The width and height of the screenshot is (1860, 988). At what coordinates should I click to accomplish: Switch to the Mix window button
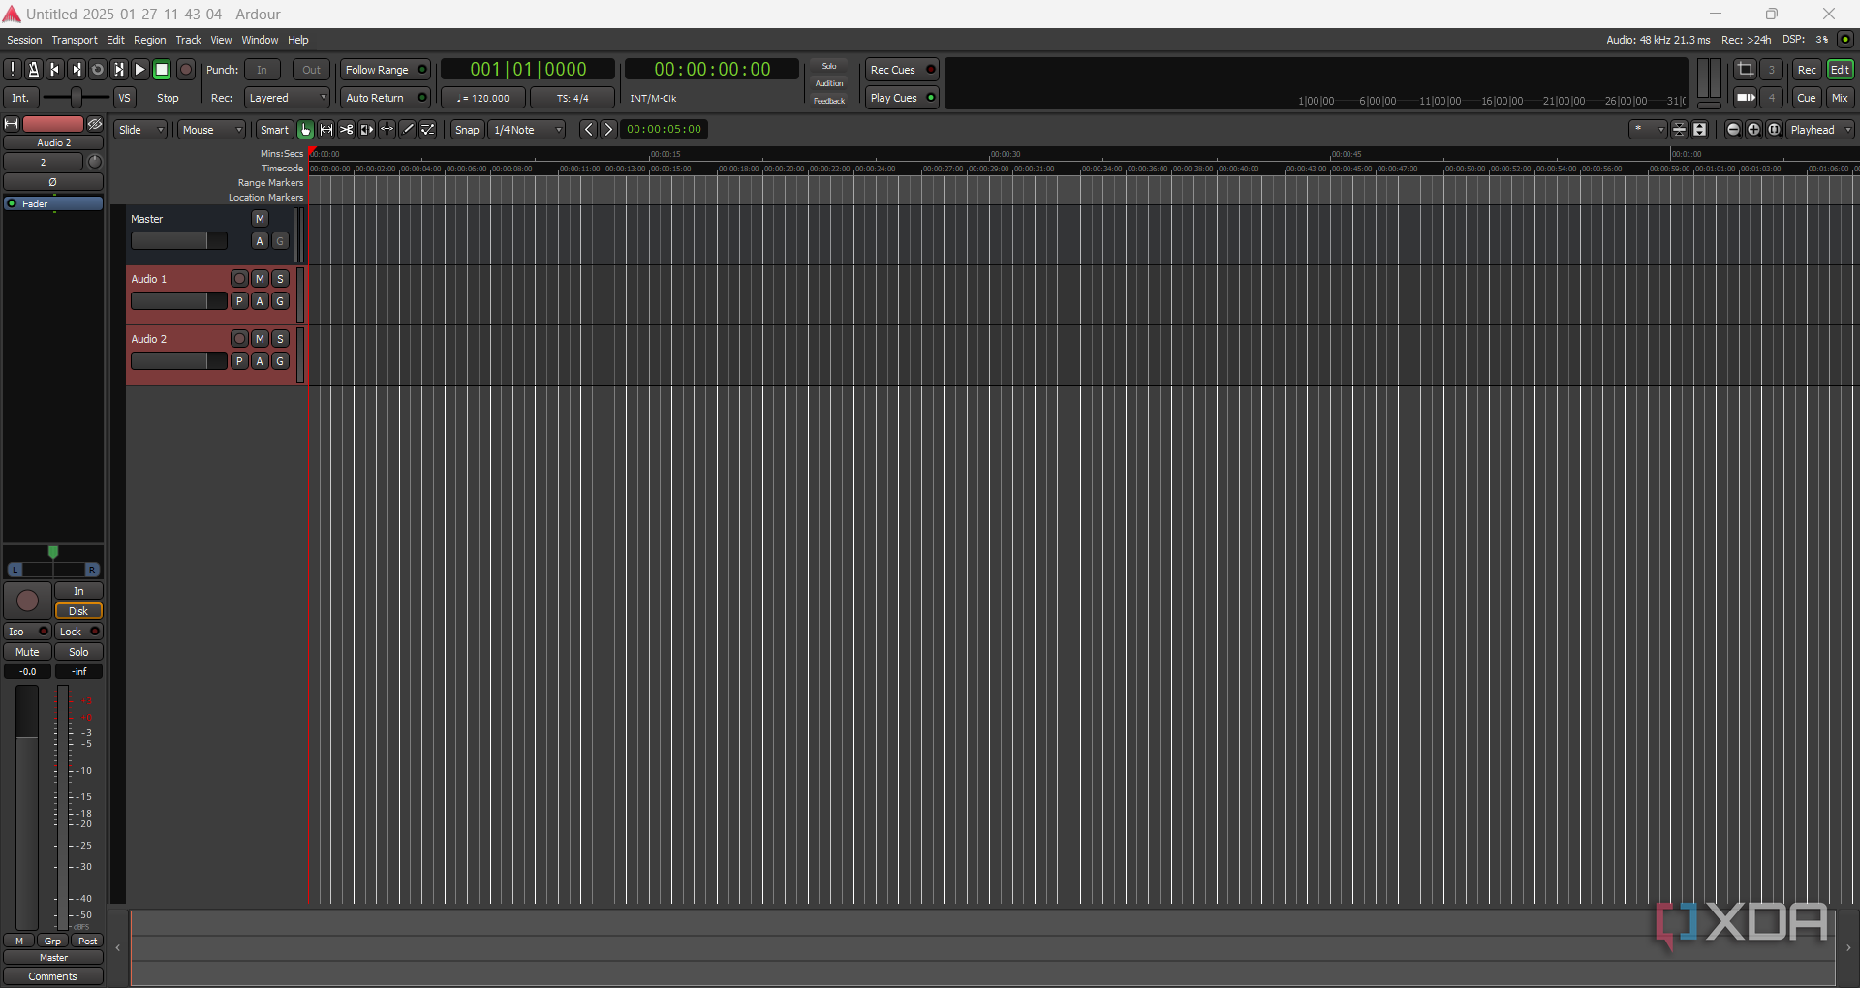1840,98
